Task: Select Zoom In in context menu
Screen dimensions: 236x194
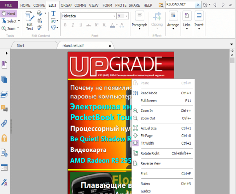Action: coord(163,111)
